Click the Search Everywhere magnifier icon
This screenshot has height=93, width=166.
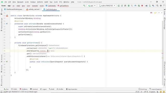[157, 6]
